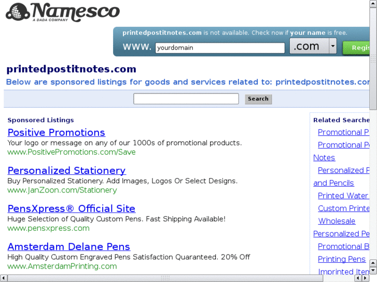Open the .com domain extension dropdown
Viewport: 377px width, 282px height.
313,46
